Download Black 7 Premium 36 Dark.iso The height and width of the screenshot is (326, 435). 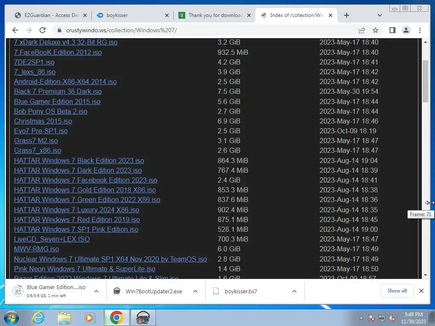coord(58,92)
